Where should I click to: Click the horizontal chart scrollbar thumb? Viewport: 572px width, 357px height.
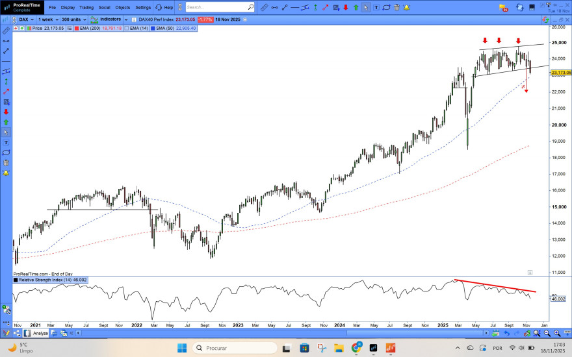click(415, 333)
